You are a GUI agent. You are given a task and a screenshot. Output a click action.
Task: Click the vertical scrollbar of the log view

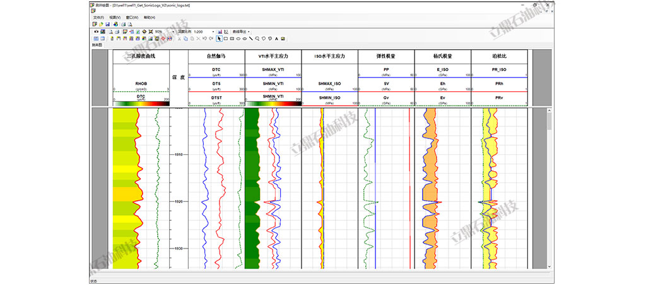tap(549, 189)
